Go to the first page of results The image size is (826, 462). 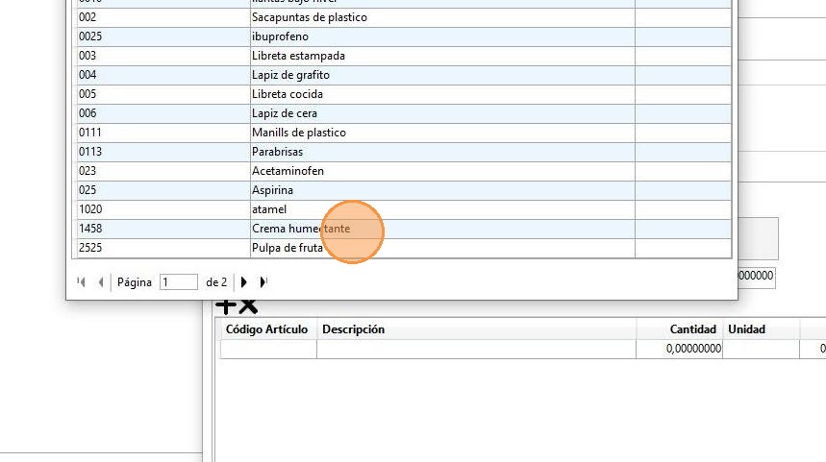(81, 282)
